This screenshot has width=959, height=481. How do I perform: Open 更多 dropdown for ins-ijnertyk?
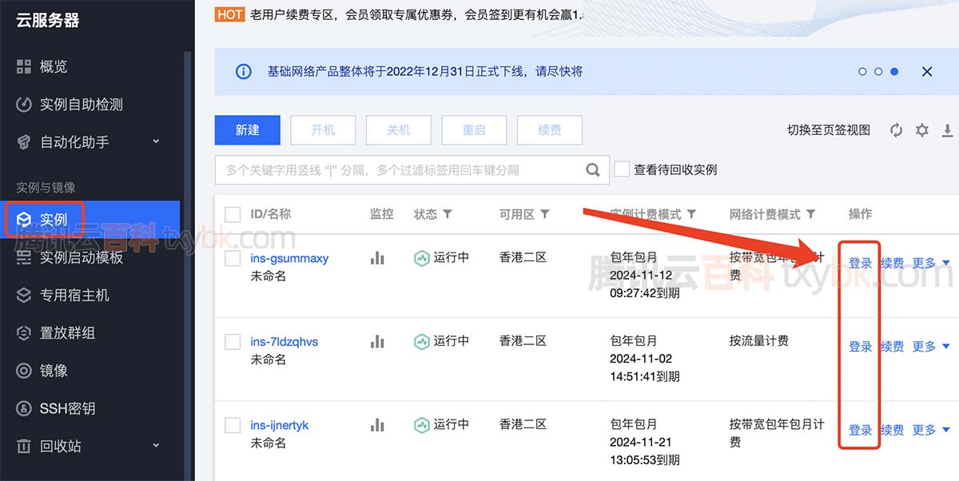pyautogui.click(x=932, y=430)
